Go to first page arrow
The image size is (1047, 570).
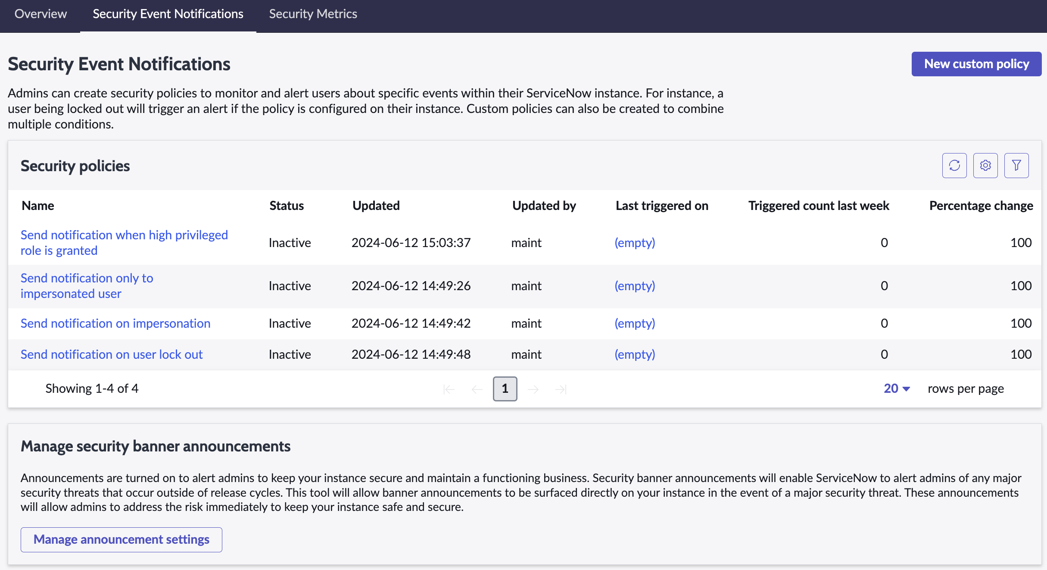pyautogui.click(x=449, y=389)
